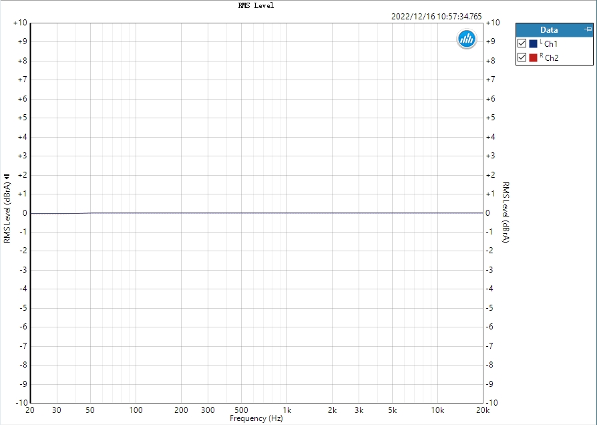This screenshot has height=425, width=597.
Task: Click the red Ch2 color swatch
Action: [533, 57]
